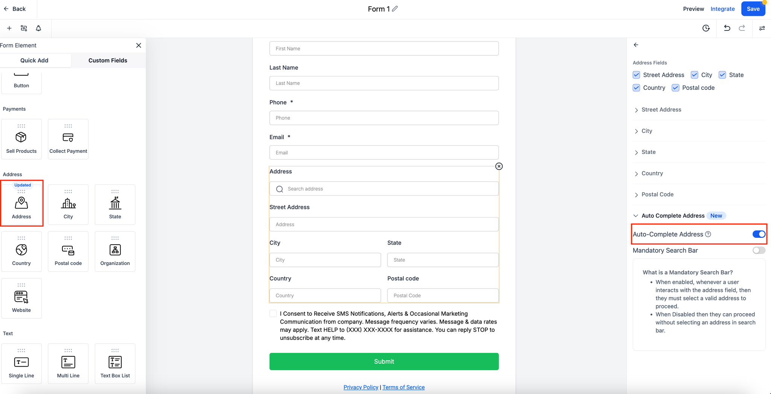Click the undo arrow icon
771x394 pixels.
pos(727,28)
